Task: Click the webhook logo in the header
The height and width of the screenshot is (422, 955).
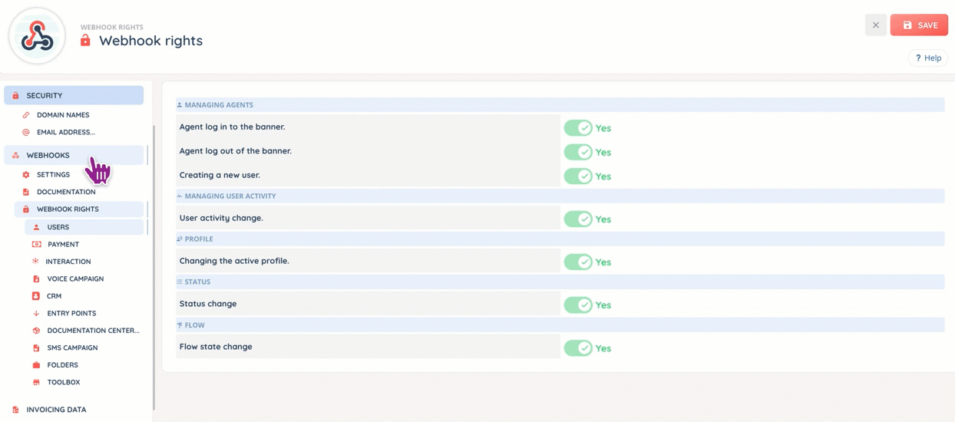Action: [37, 36]
